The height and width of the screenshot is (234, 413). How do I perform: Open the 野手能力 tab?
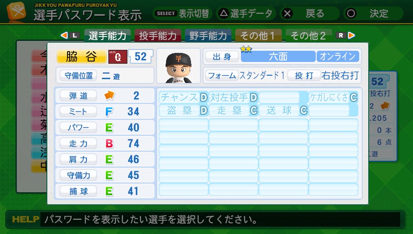208,35
